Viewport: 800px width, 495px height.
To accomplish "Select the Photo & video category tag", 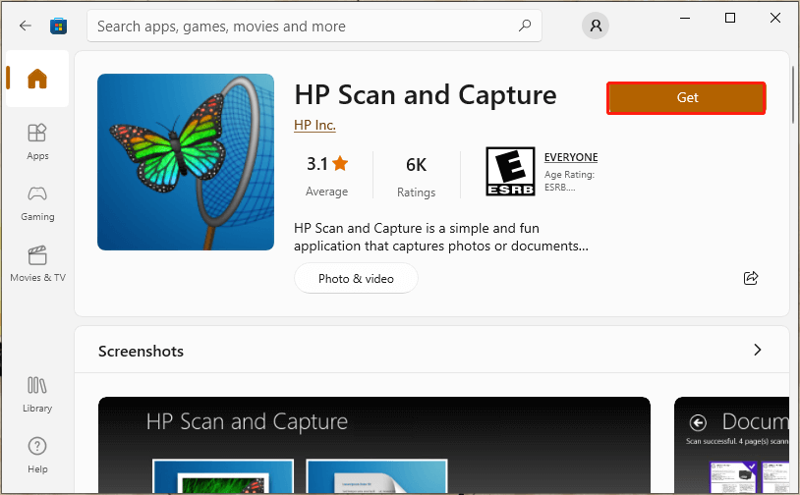I will pos(356,278).
